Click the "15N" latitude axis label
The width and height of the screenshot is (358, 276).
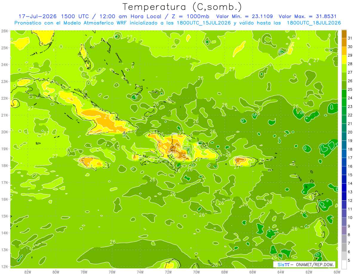pos(4,216)
